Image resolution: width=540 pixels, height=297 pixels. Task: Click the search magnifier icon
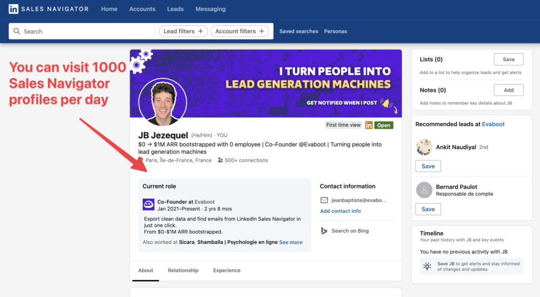click(16, 31)
